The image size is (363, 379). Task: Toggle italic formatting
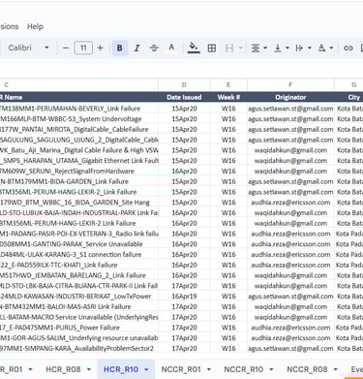(136, 48)
